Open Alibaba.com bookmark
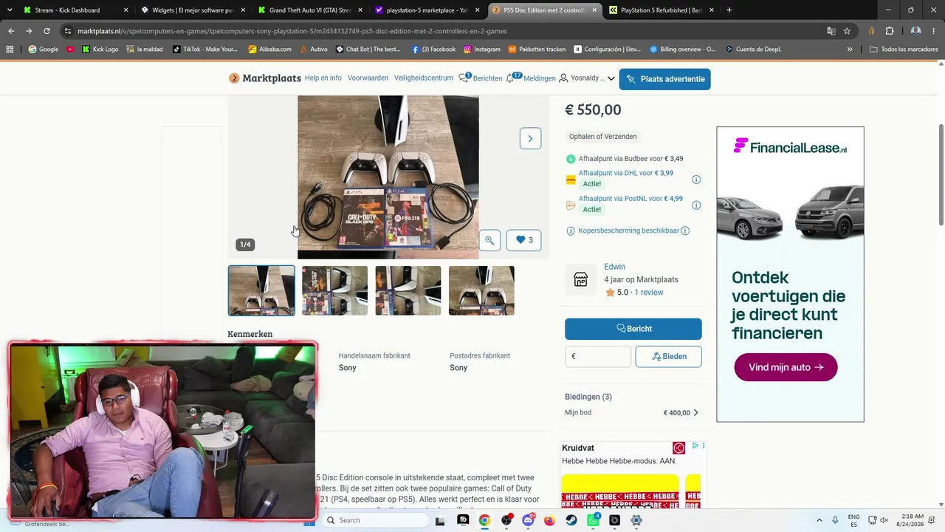 tap(269, 50)
